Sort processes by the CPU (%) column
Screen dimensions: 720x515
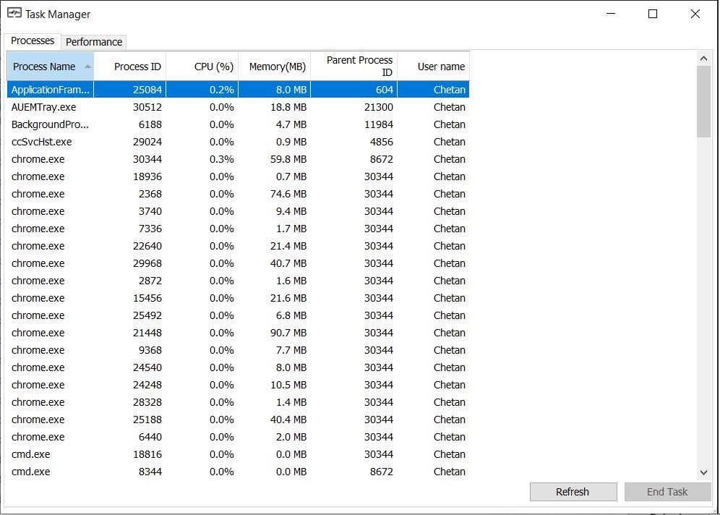(213, 66)
